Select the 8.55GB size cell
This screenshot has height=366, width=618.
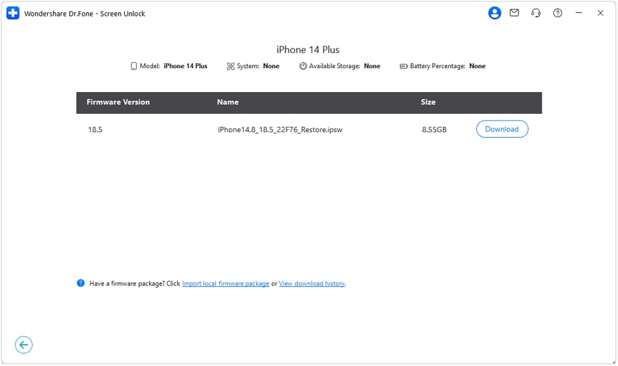click(434, 129)
